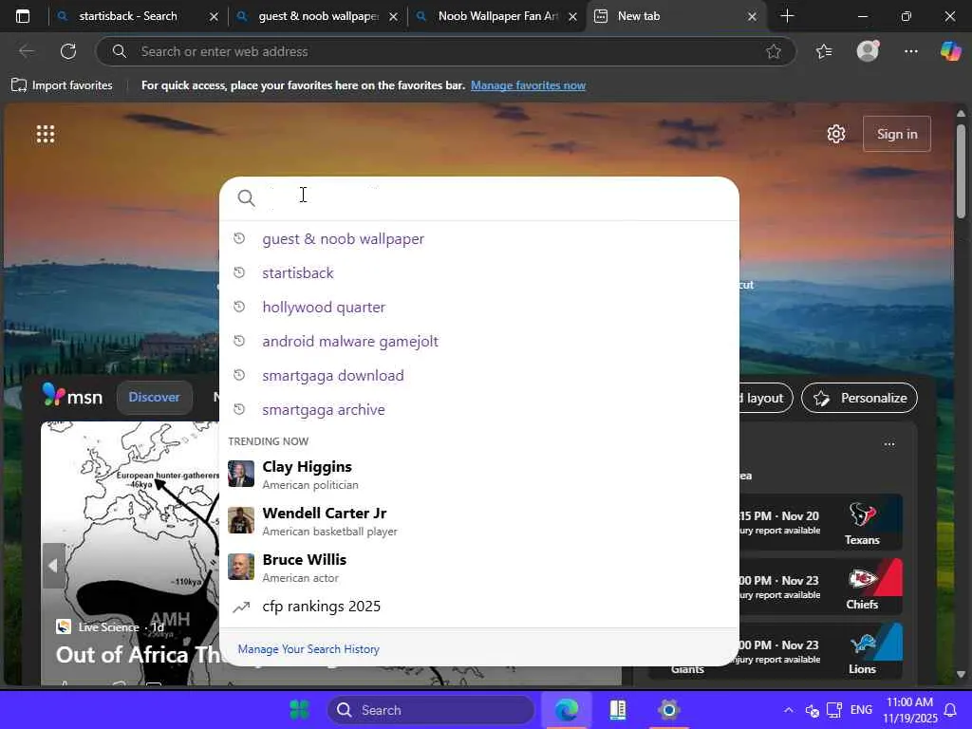The height and width of the screenshot is (729, 972).
Task: Open the gear app in taskbar
Action: [x=668, y=710]
